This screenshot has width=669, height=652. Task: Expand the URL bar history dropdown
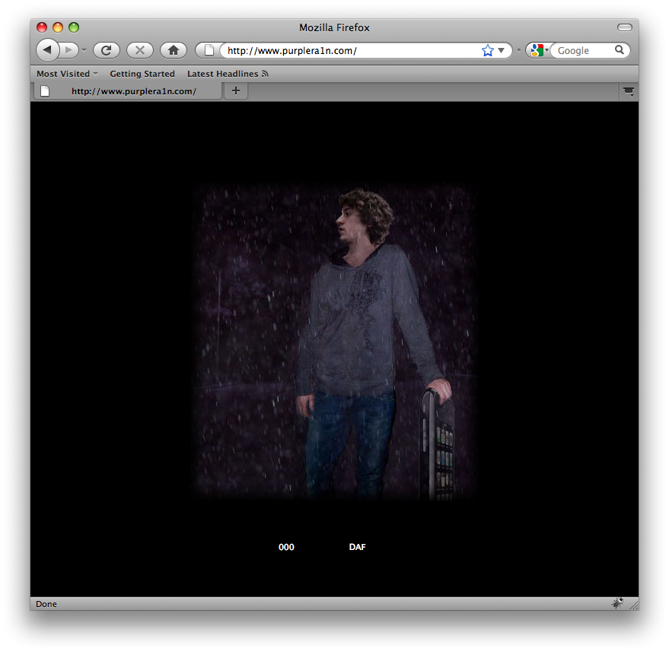coord(502,50)
